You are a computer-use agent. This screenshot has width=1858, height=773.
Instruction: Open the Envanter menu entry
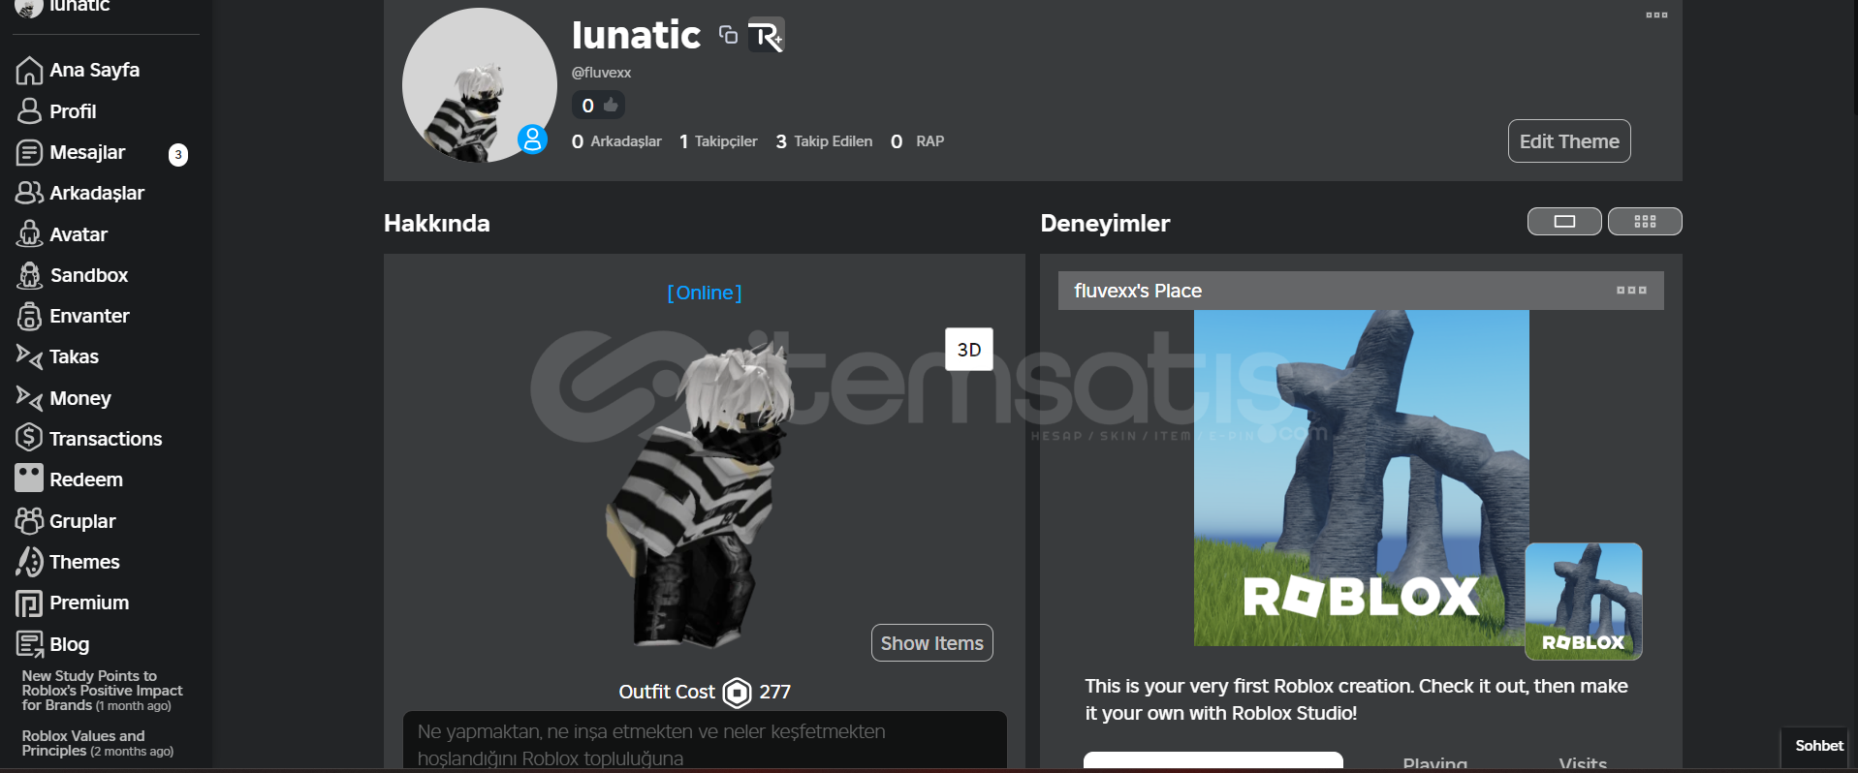(x=89, y=316)
